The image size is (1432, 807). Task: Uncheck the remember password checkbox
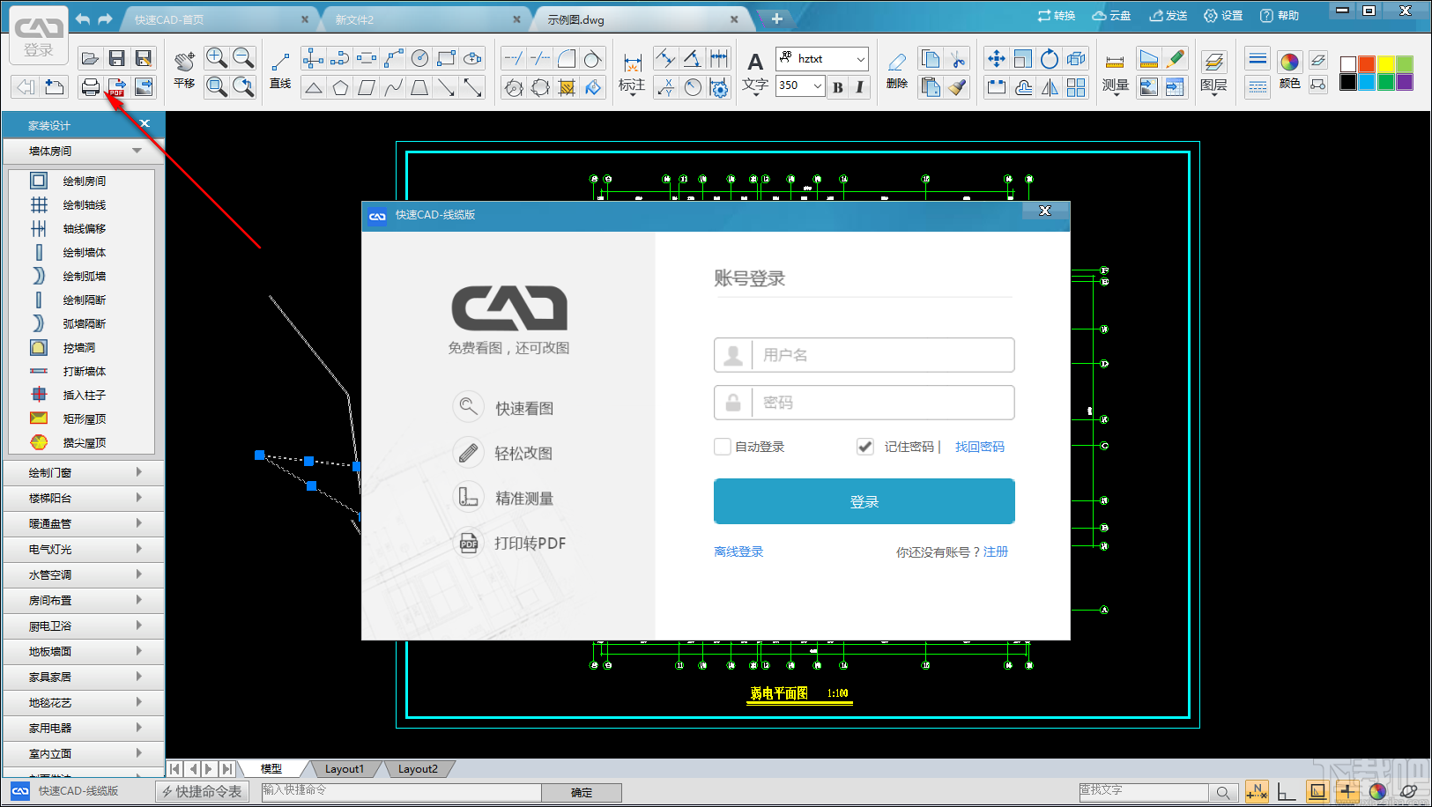click(865, 447)
